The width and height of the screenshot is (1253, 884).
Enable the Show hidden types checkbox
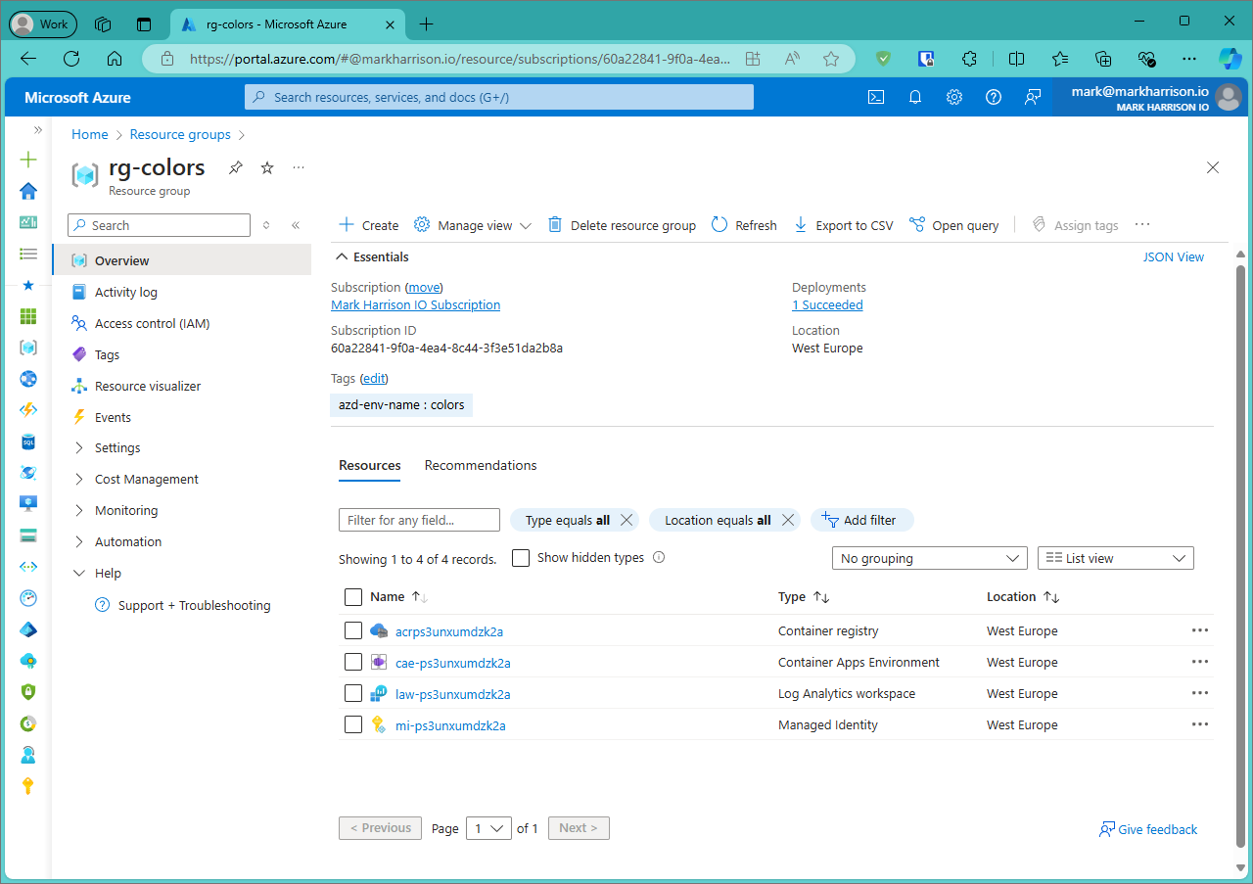coord(521,558)
